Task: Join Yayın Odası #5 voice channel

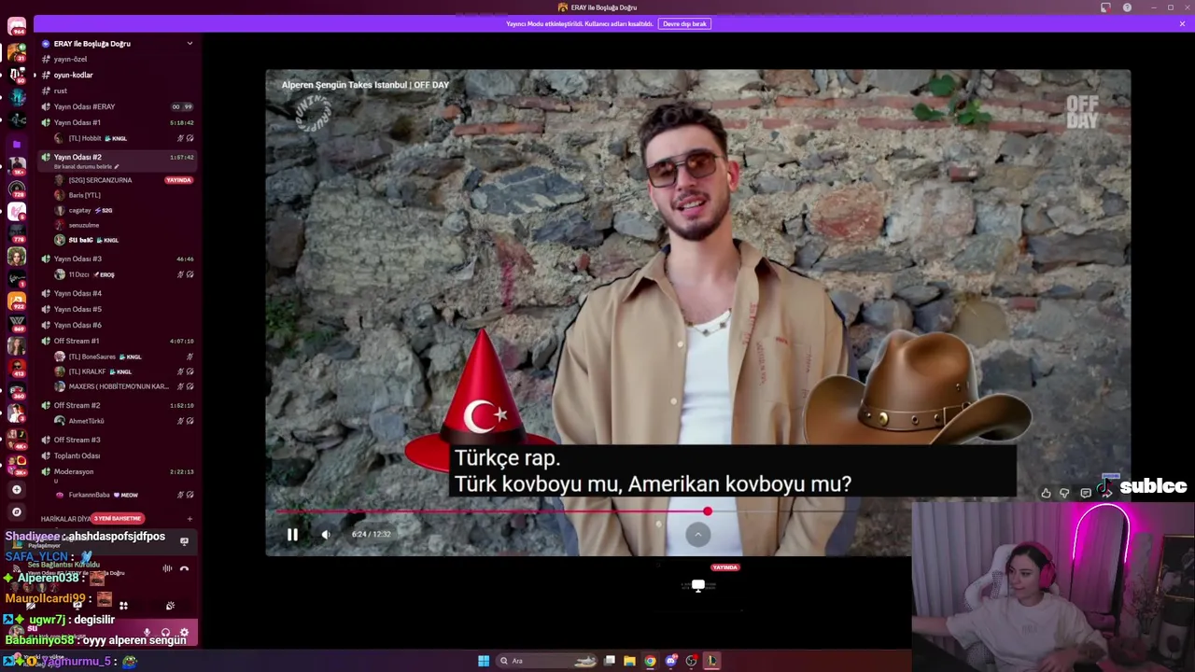Action: click(x=117, y=309)
